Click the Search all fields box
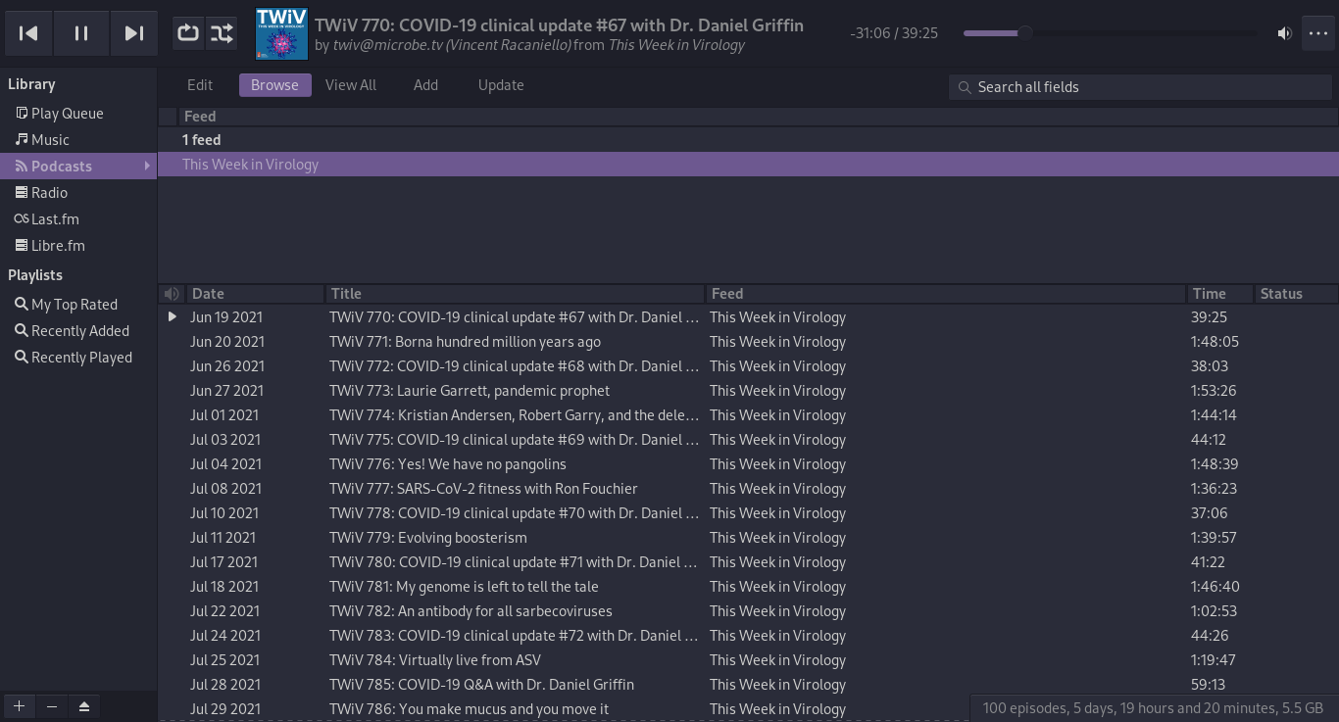1339x722 pixels. (1140, 87)
